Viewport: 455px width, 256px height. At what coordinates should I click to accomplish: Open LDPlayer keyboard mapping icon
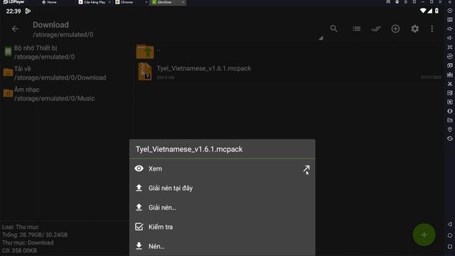click(x=450, y=20)
